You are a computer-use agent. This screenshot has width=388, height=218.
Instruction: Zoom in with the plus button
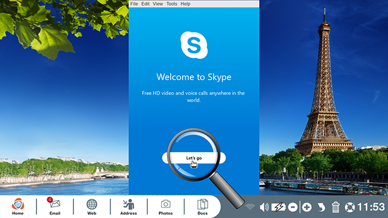point(307,207)
